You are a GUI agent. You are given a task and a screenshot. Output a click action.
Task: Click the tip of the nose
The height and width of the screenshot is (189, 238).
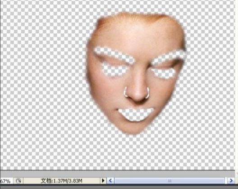click(137, 95)
